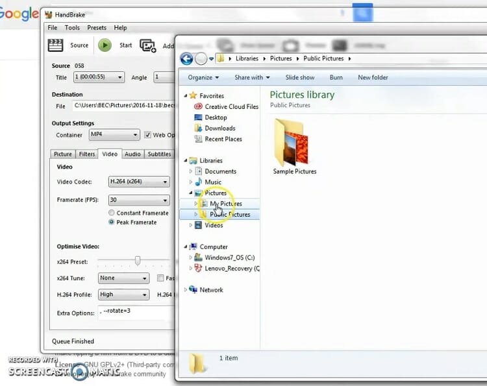487x386 pixels.
Task: Select the Libraries node icon
Action: point(194,160)
